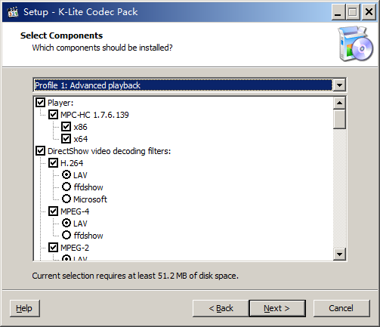The height and width of the screenshot is (327, 380).
Task: Select ffdshow for H.264 decoding
Action: click(66, 187)
